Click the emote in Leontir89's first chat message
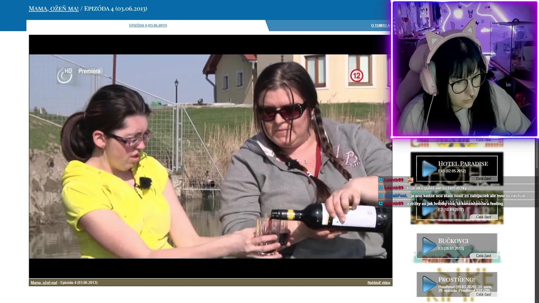Image resolution: width=539 pixels, height=303 pixels. pyautogui.click(x=410, y=180)
